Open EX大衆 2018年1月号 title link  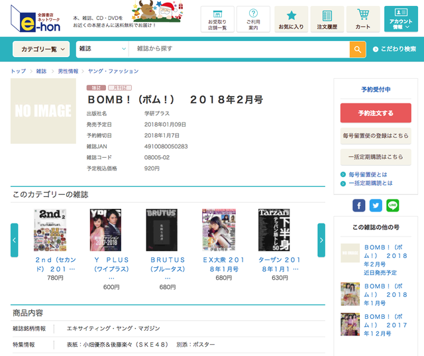[x=224, y=265]
